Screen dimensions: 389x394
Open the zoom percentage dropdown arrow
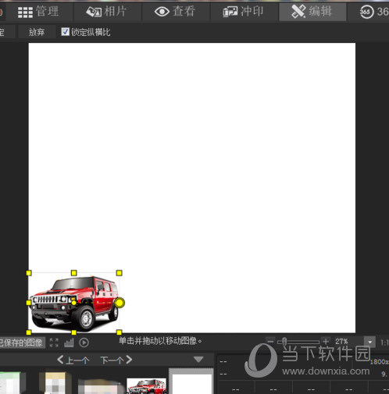370,342
